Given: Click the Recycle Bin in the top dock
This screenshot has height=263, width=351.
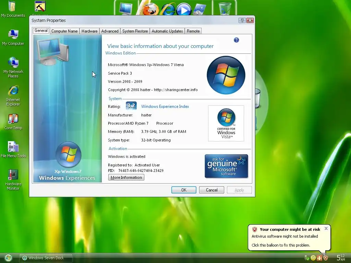Looking at the screenshot, I should [225, 9].
